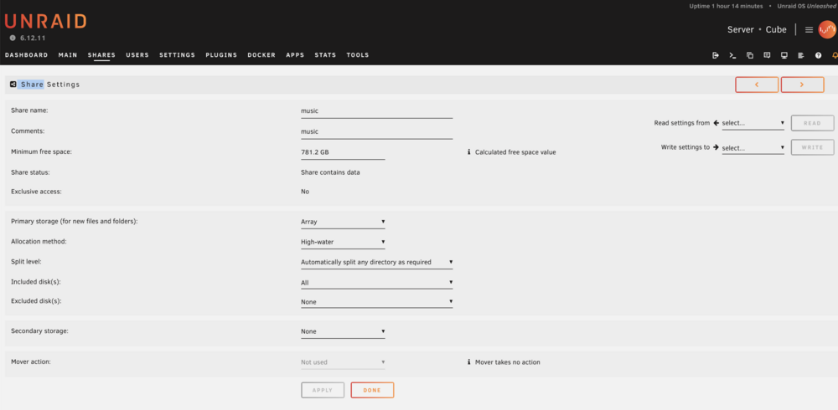
Task: Click the Done button
Action: (x=372, y=390)
